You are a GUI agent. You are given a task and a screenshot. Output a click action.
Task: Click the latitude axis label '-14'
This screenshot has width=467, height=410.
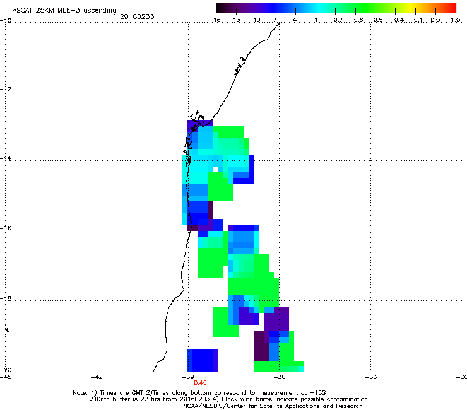pyautogui.click(x=6, y=158)
